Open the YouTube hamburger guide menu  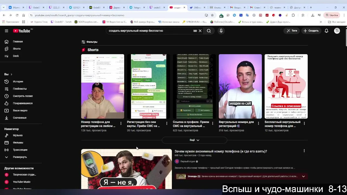pyautogui.click(x=7, y=31)
